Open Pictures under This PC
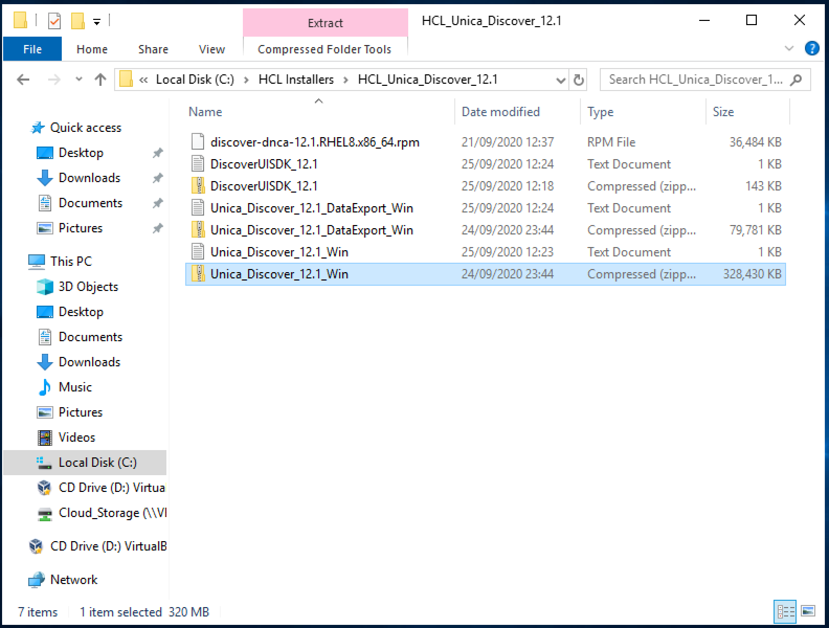Screen dimensions: 829x628 pos(80,412)
